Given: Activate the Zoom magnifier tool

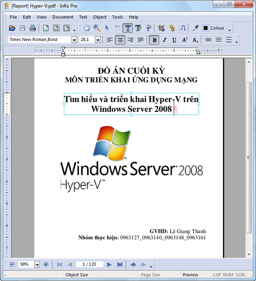Looking at the screenshot, I should [97, 28].
